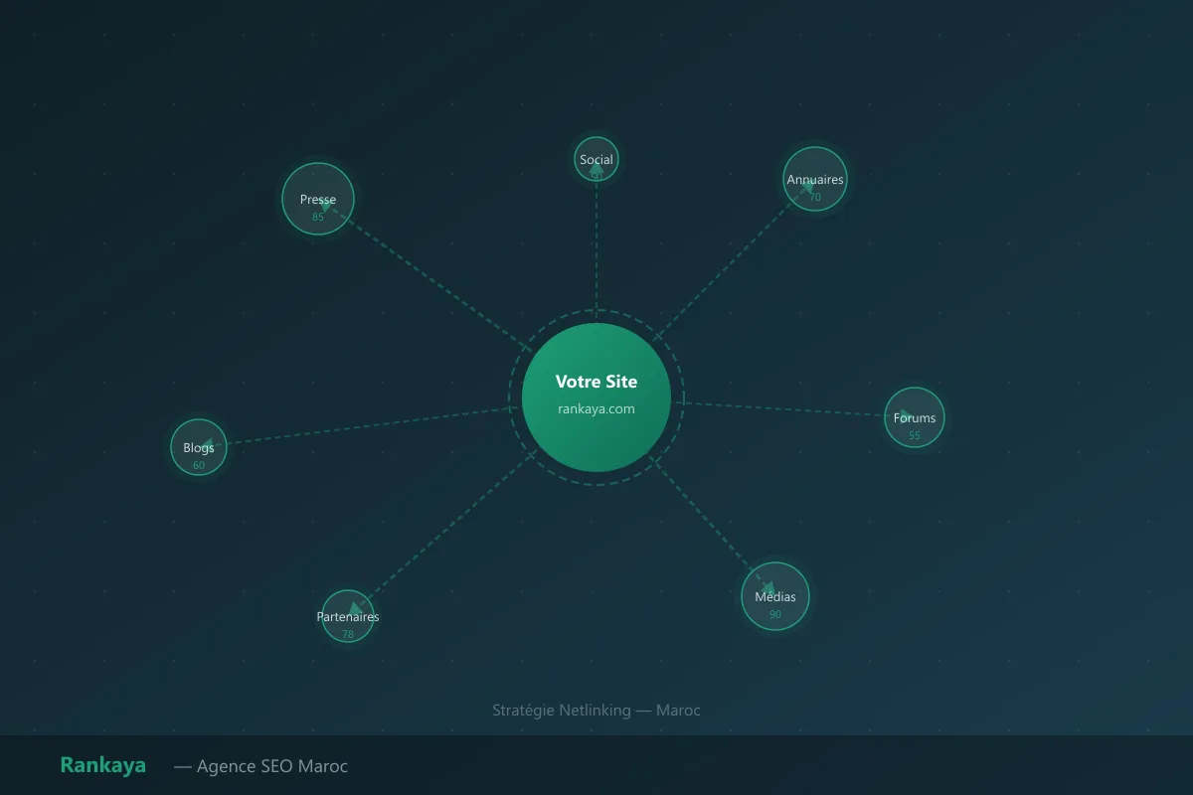Click the value 90 under Médias
The height and width of the screenshot is (795, 1193).
(x=775, y=614)
